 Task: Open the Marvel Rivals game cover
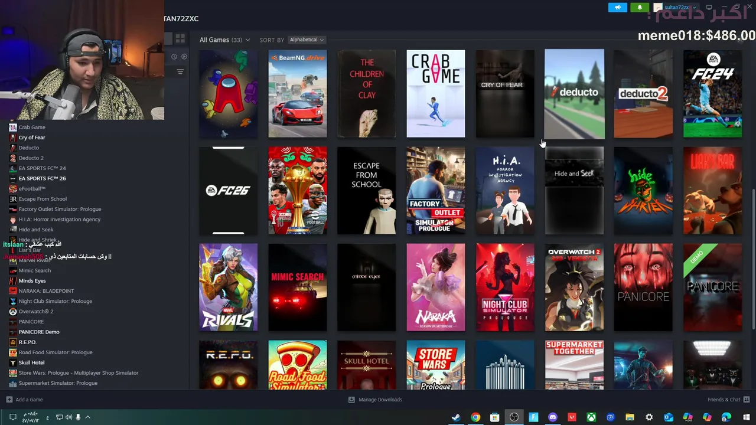coord(228,287)
